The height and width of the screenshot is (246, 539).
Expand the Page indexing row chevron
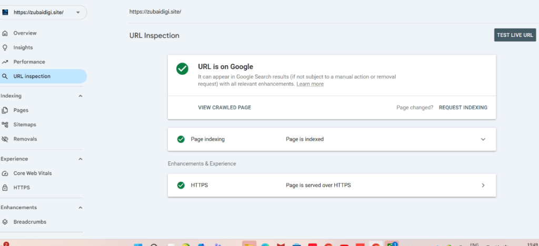[x=483, y=140]
